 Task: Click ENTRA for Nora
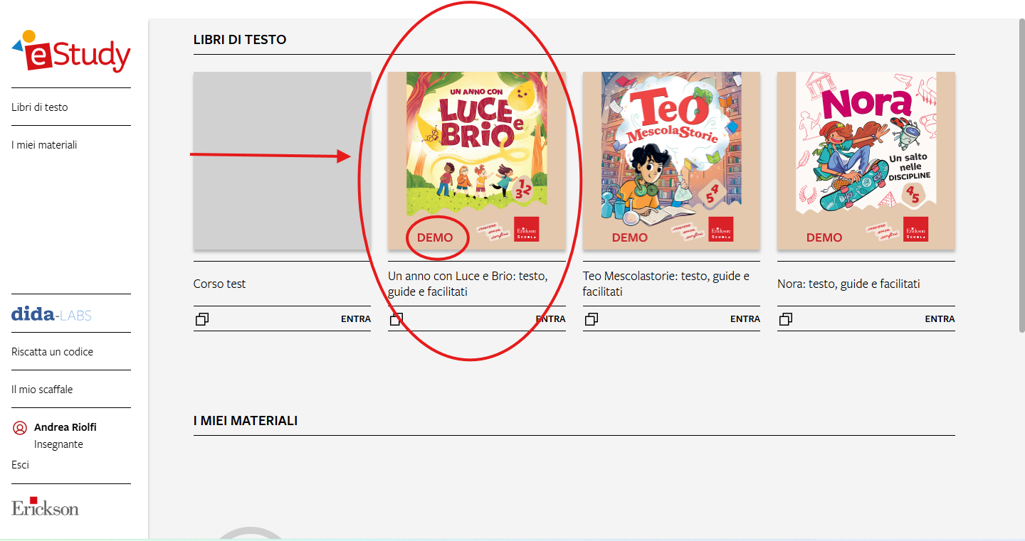(940, 319)
